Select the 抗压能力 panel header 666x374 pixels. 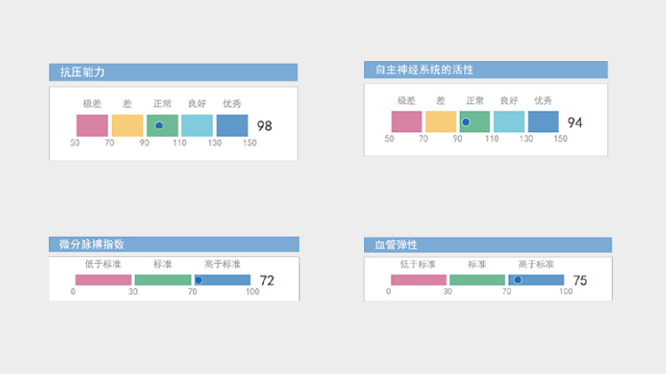click(173, 72)
